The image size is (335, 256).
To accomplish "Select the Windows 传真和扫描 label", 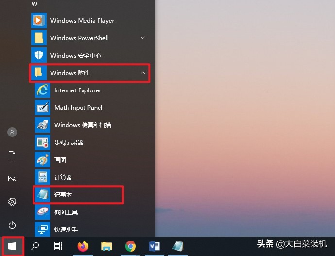I will coord(83,125).
